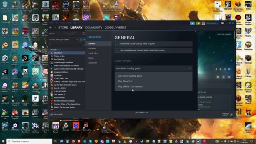This screenshot has height=144, width=256.
Task: Collapse the RECENT games category
Action: click(x=49, y=50)
